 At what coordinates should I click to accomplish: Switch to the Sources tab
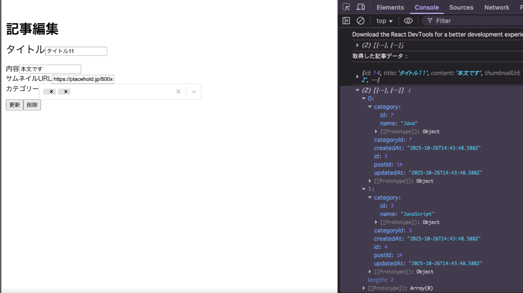(461, 7)
